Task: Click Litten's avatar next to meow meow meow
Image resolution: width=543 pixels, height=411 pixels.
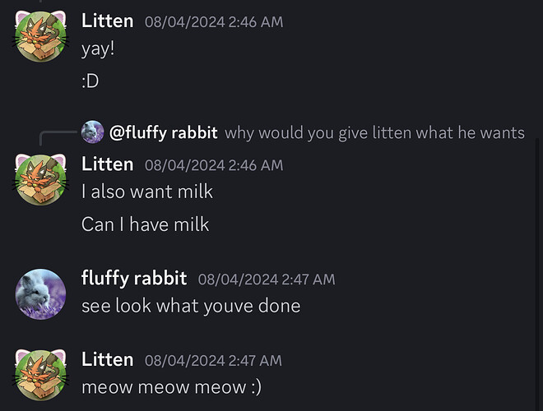Action: point(40,376)
